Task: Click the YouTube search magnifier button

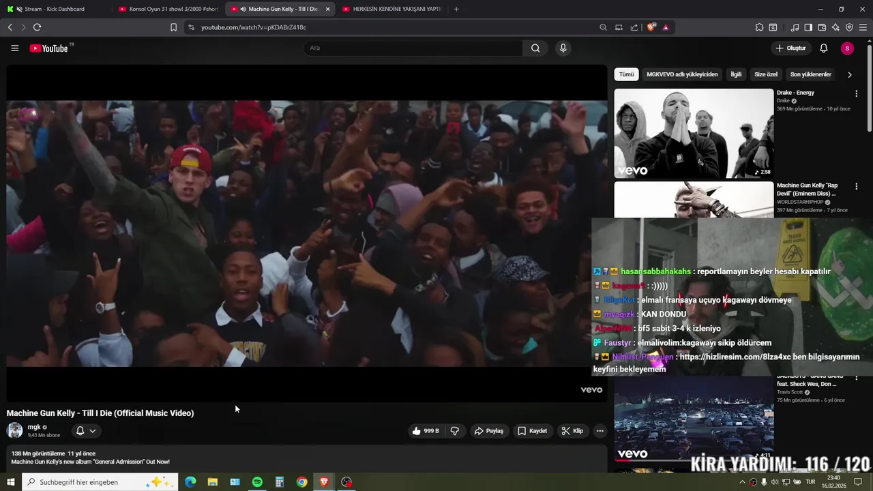Action: [x=535, y=48]
